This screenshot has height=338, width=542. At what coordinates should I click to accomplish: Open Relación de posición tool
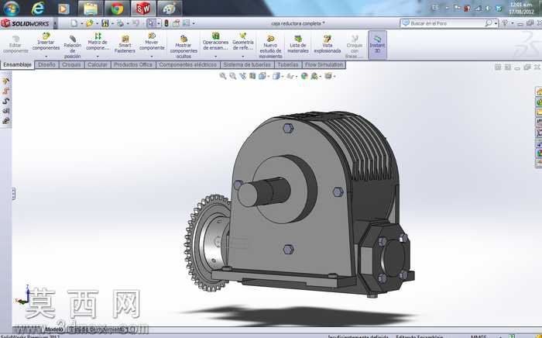[72, 45]
